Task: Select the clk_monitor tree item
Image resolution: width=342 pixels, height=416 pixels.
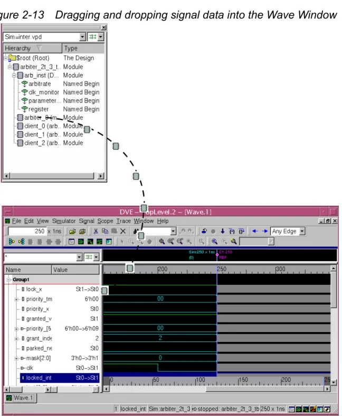Action: coord(43,92)
